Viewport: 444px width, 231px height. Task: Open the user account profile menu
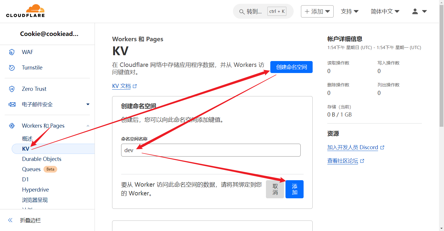[419, 11]
